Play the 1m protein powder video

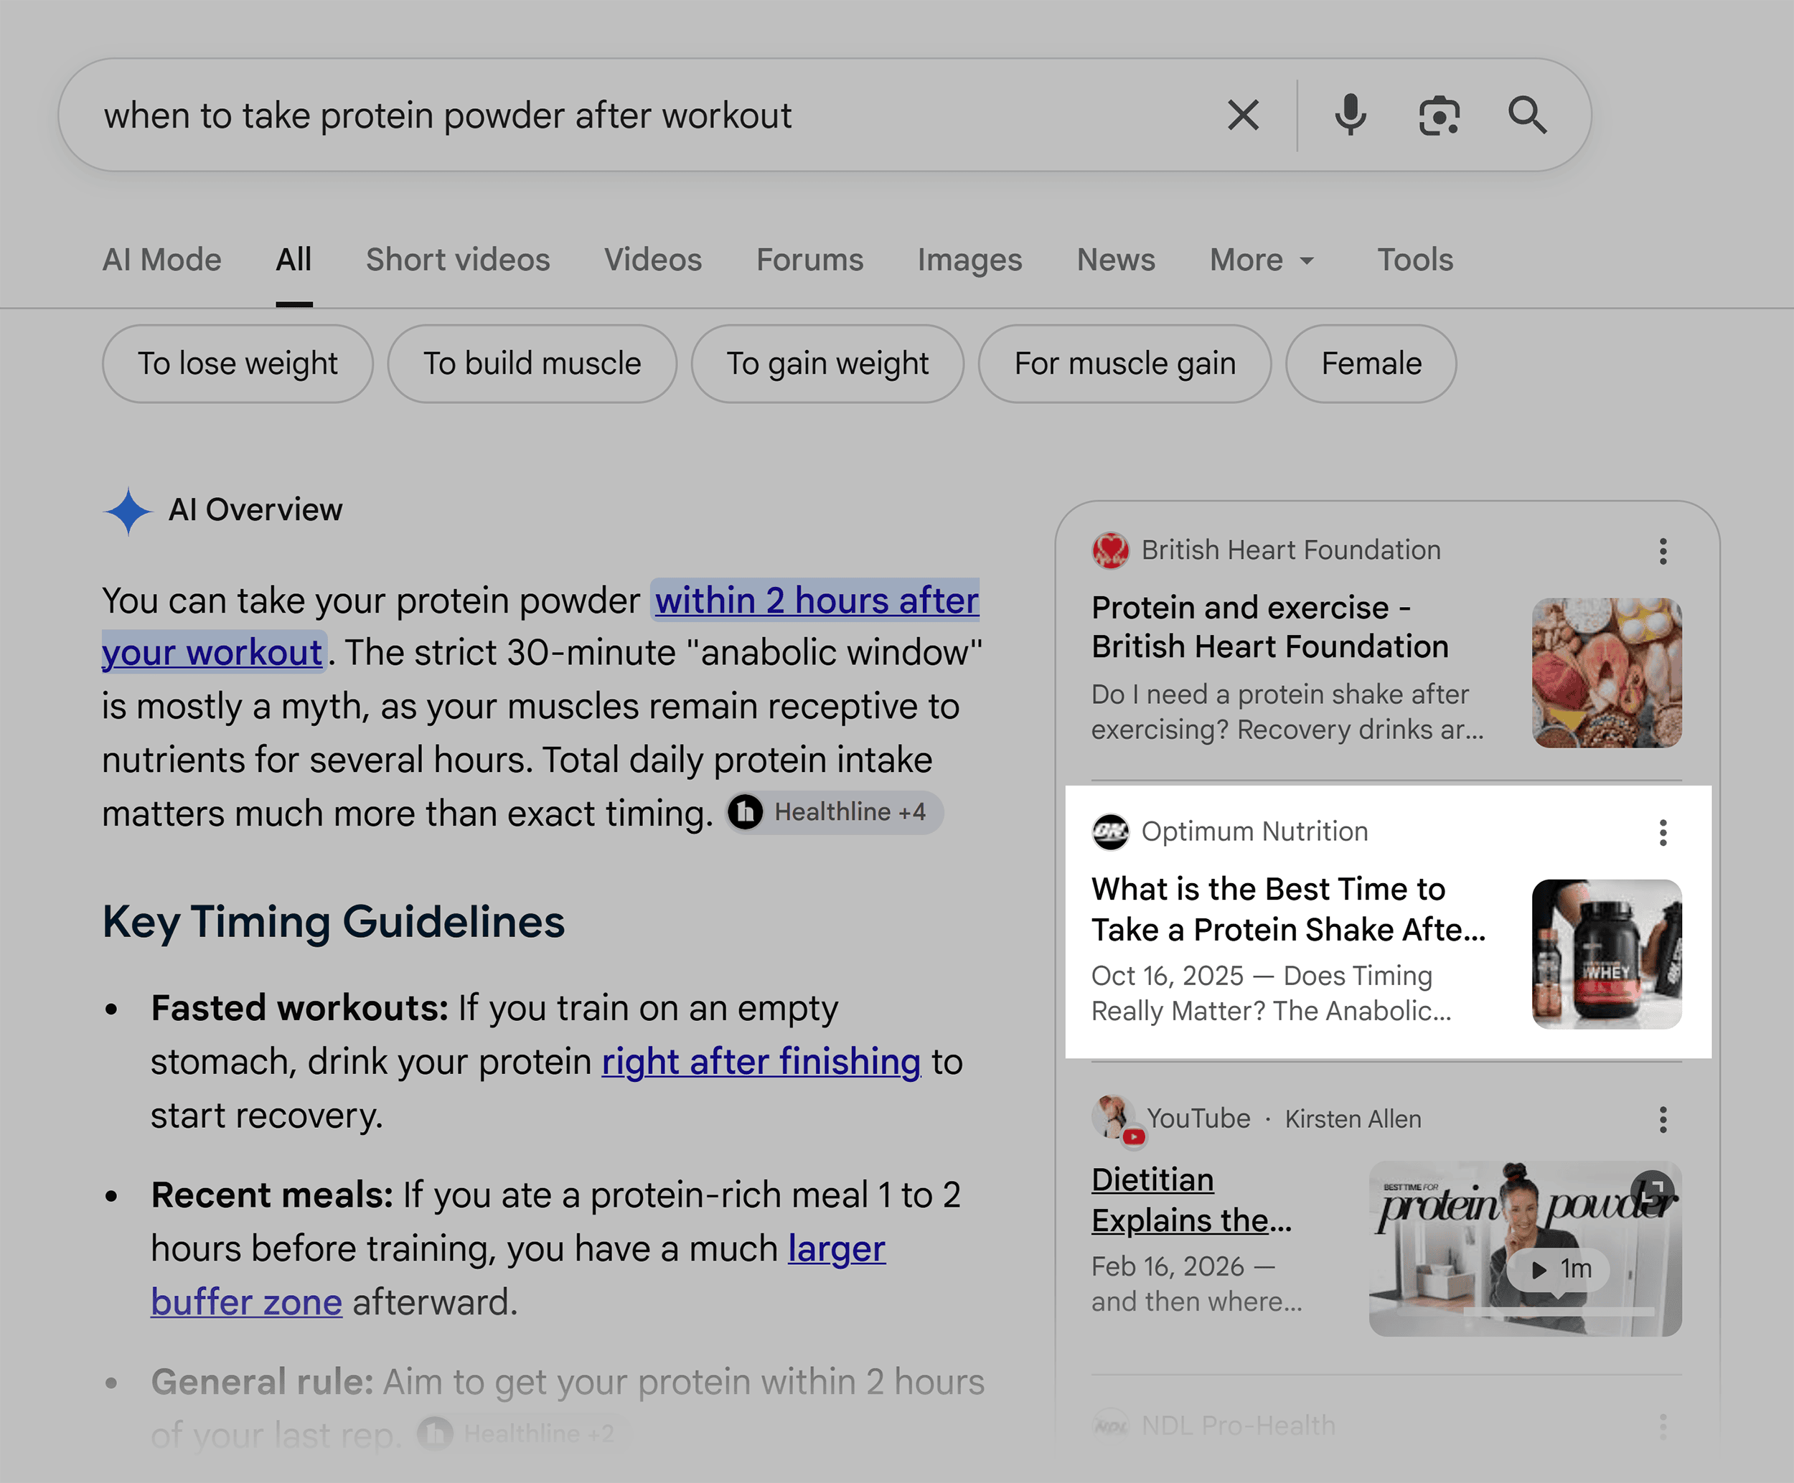[x=1557, y=1268]
